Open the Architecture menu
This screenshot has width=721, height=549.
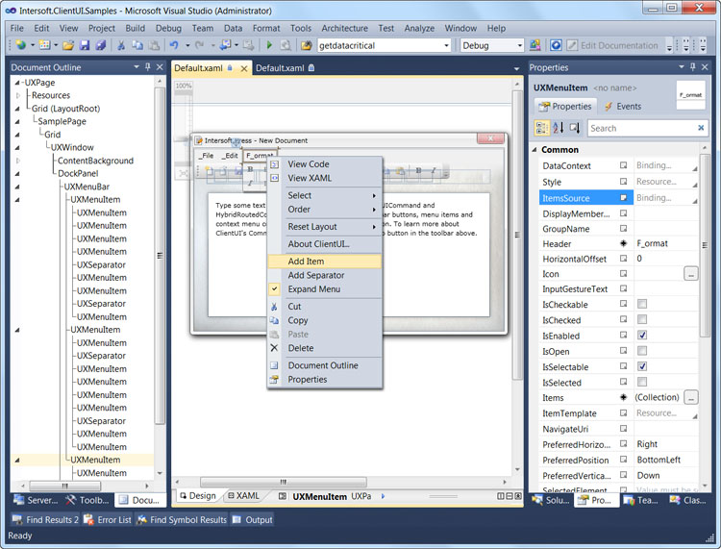pos(344,28)
